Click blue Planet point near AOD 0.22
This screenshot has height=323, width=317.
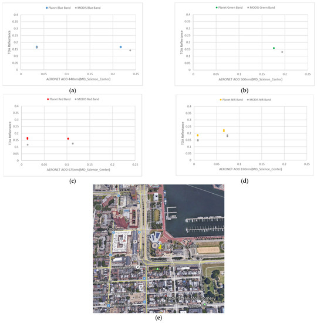click(121, 47)
